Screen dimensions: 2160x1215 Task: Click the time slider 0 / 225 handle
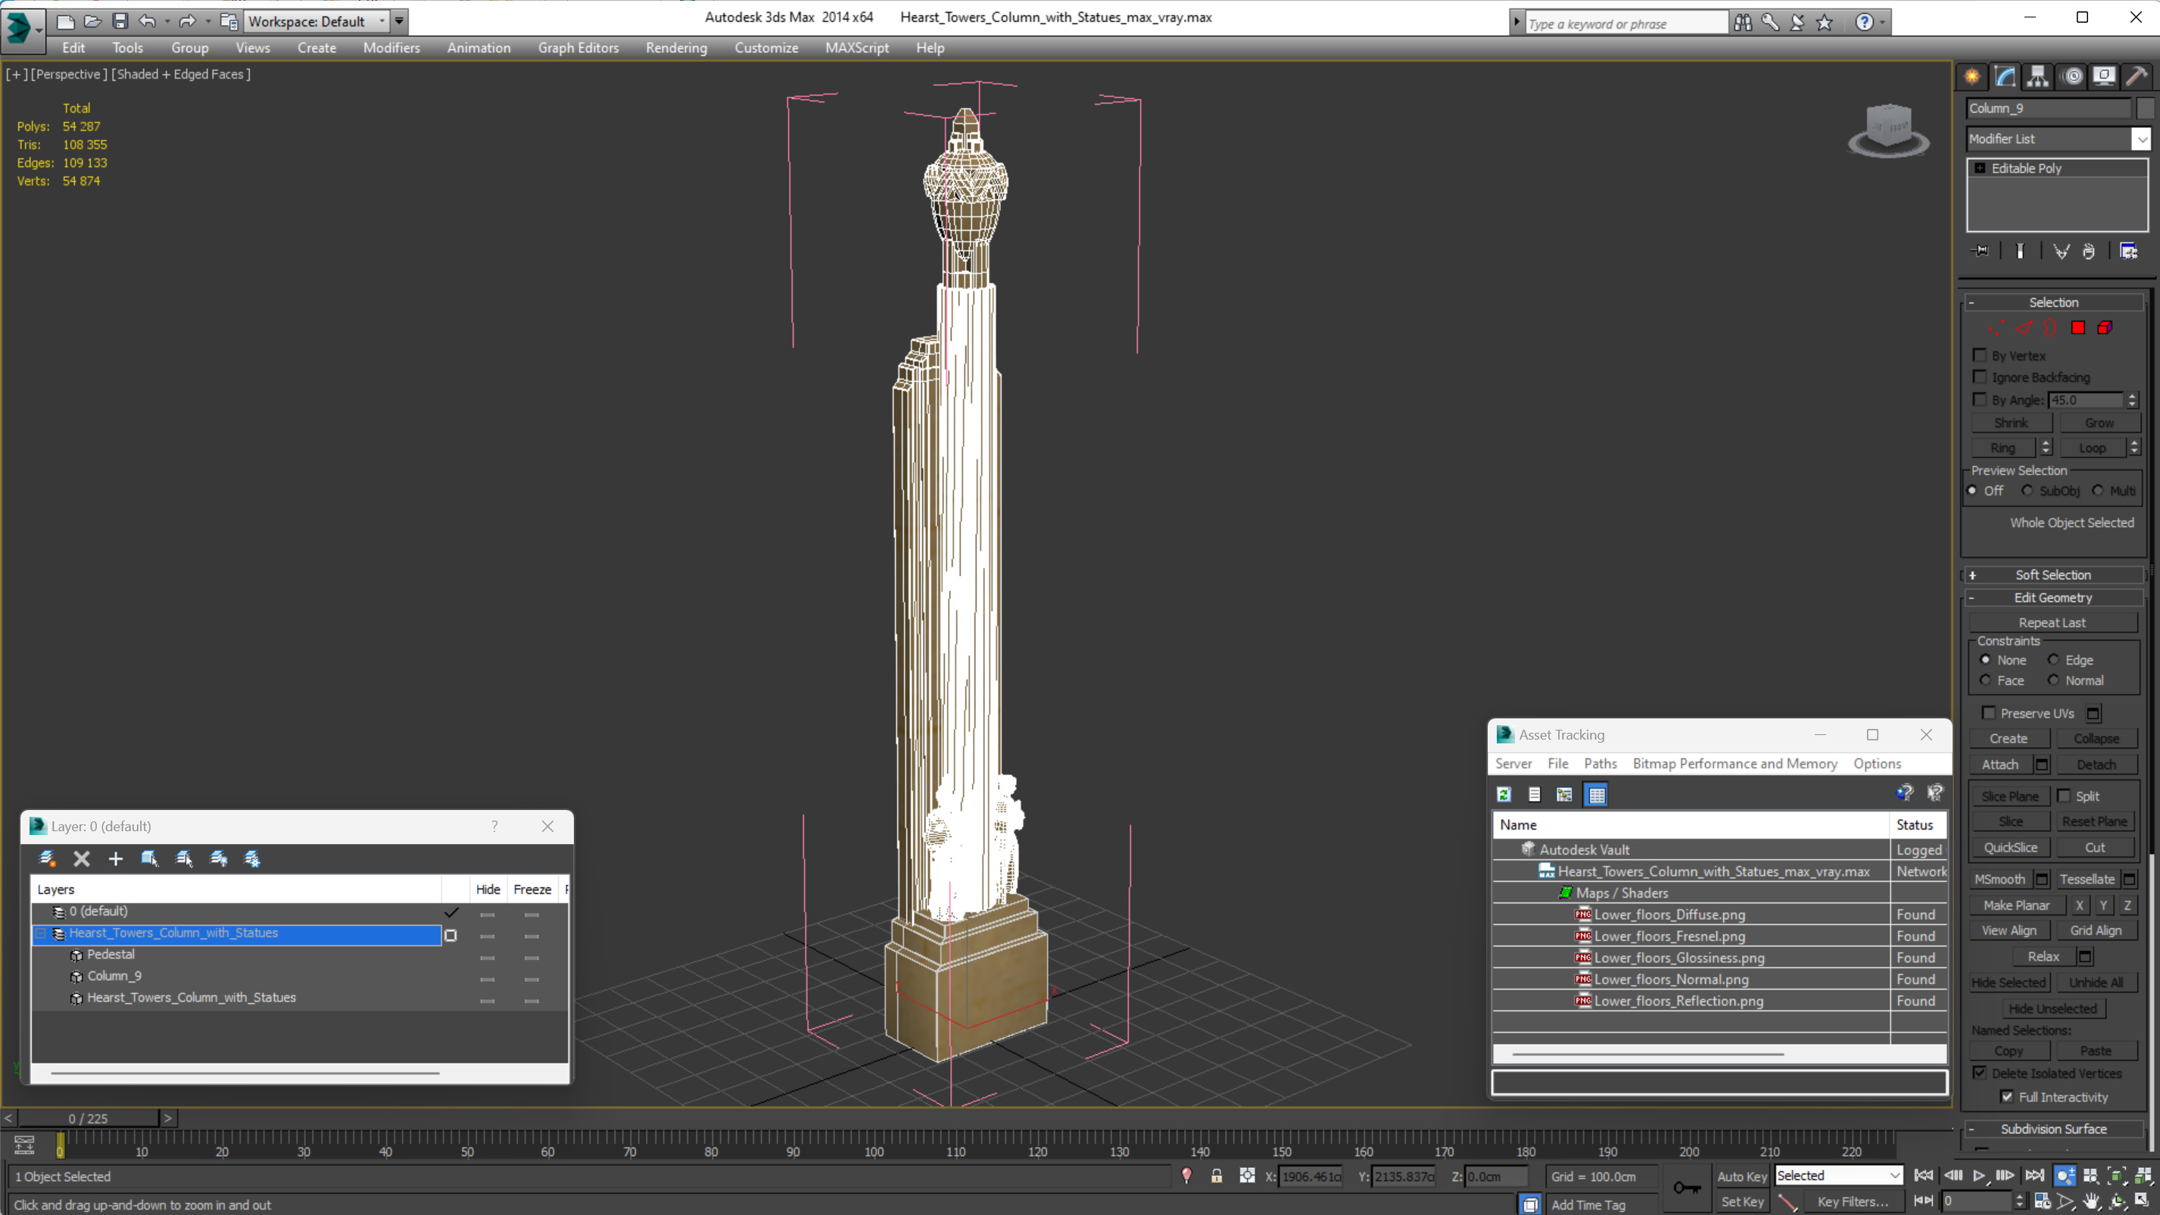tap(88, 1118)
